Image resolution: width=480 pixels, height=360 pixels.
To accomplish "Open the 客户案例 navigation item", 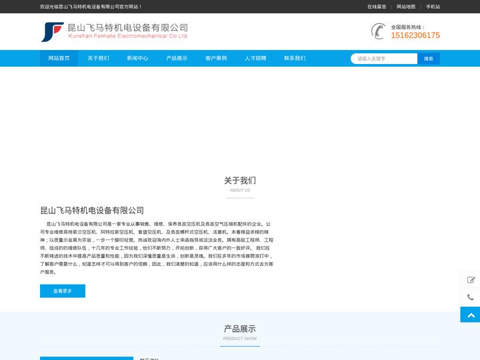I will point(216,58).
